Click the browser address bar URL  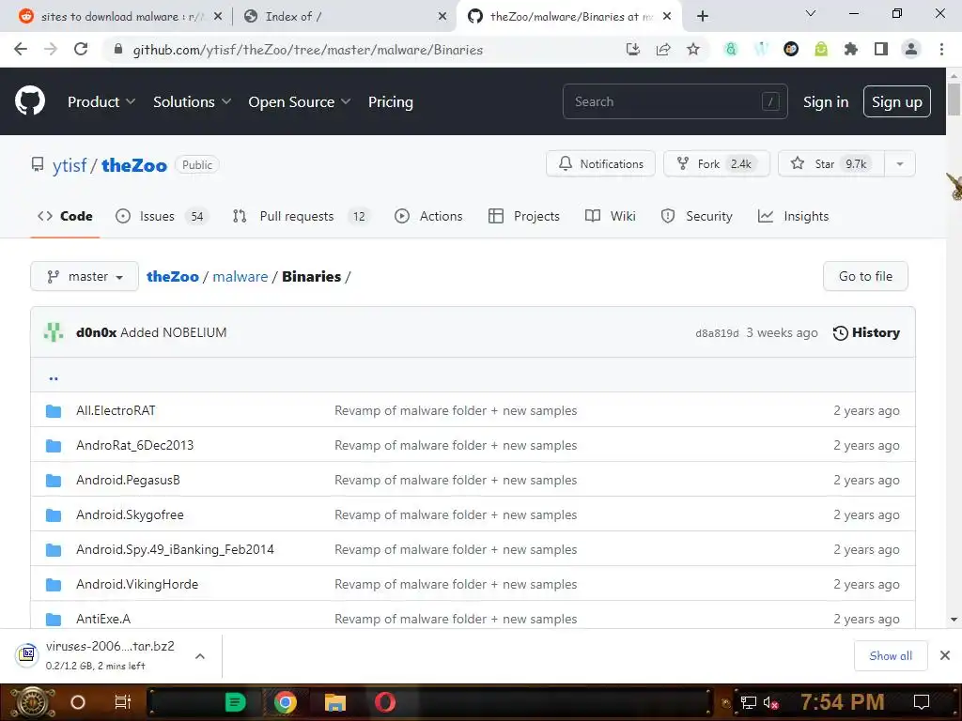pos(307,50)
